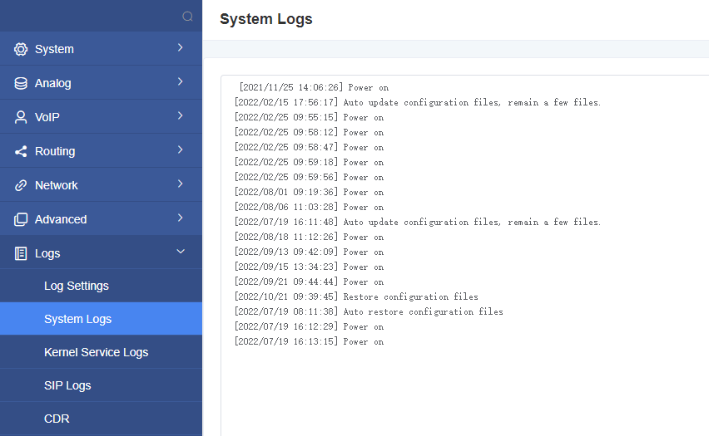
Task: Click the Network chain-link icon
Action: 21,185
